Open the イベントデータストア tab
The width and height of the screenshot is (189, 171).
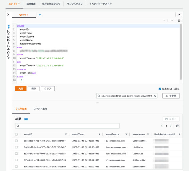(100, 4)
